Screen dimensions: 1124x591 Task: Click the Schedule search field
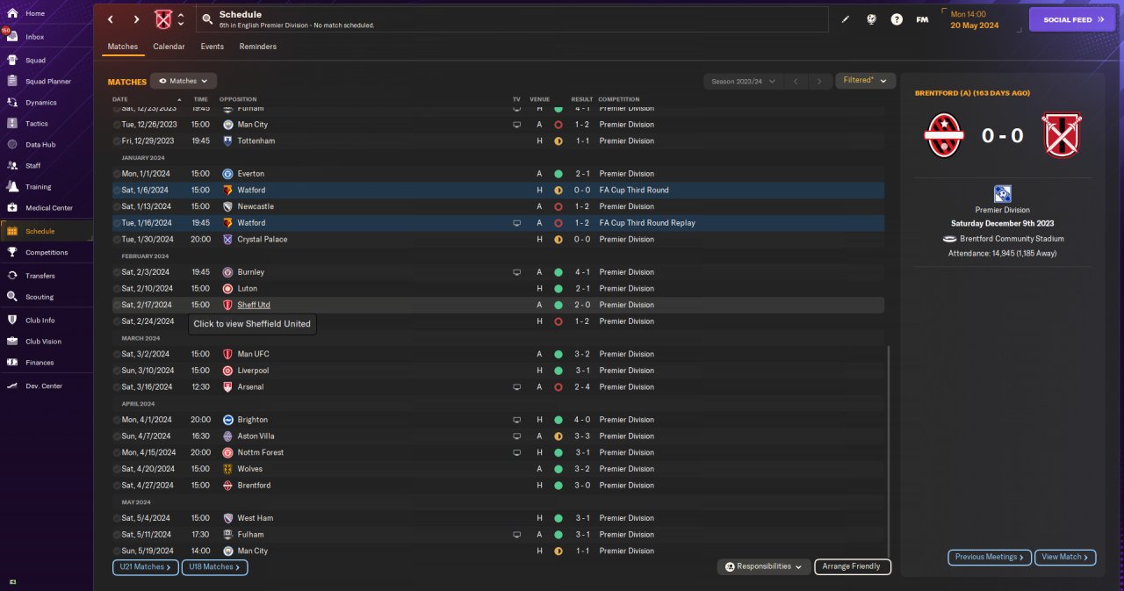click(x=512, y=19)
